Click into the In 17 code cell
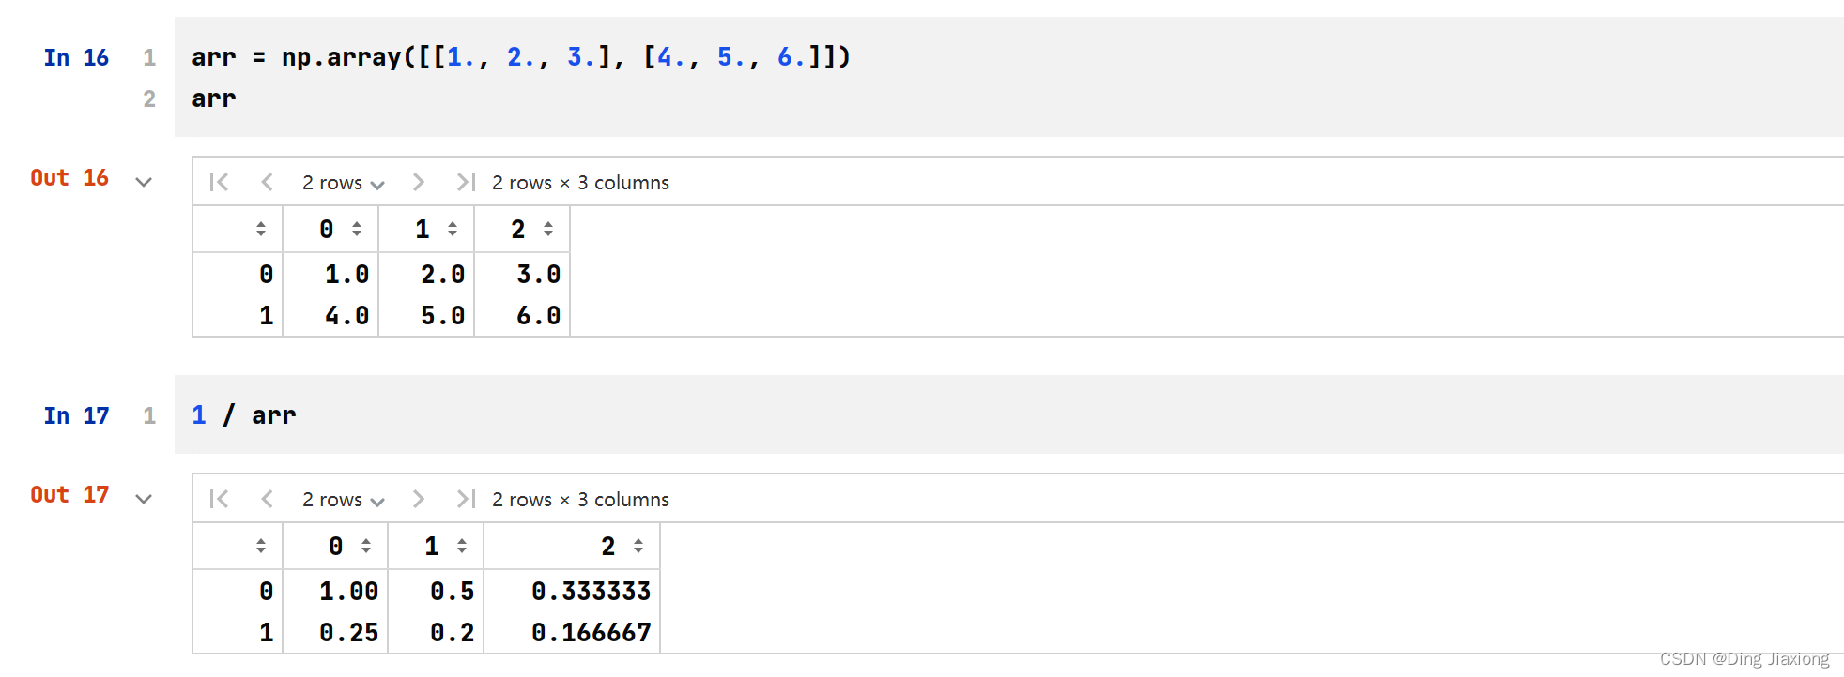The image size is (1844, 677). point(1009,414)
